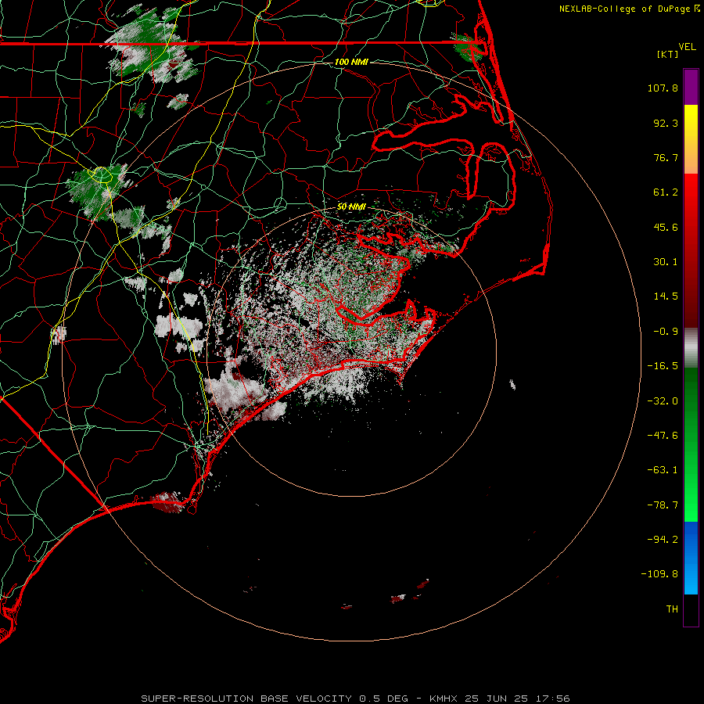Click the blue segment of color bar

691,558
